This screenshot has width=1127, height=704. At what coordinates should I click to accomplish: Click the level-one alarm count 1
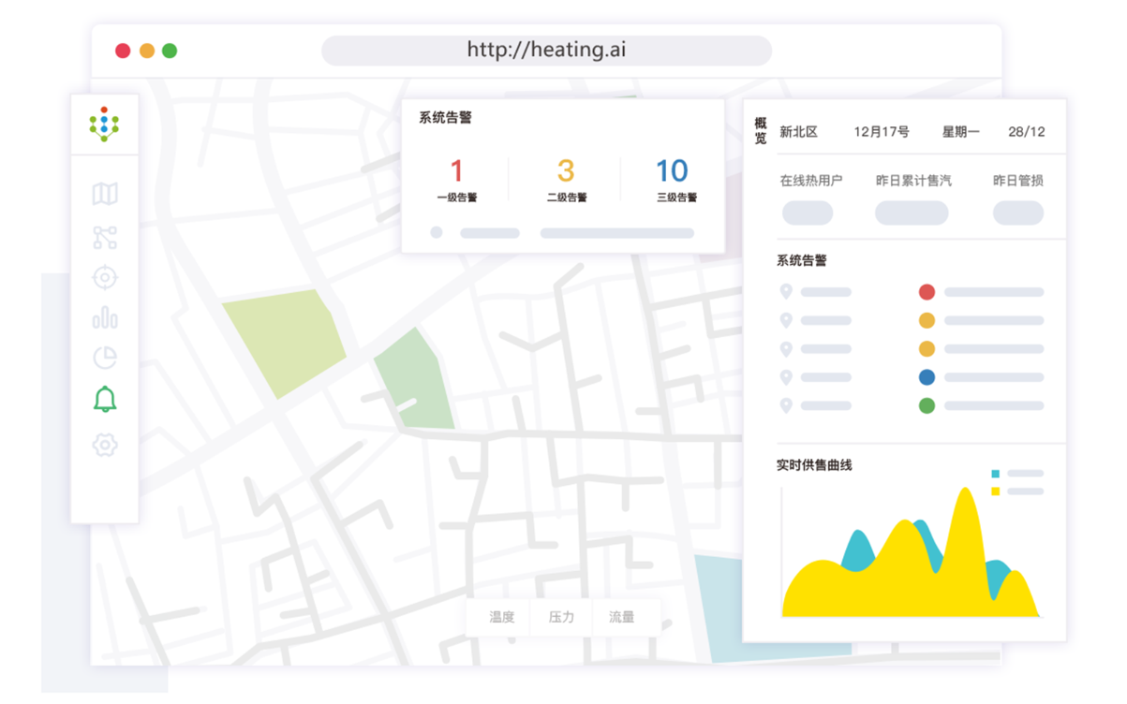[457, 171]
